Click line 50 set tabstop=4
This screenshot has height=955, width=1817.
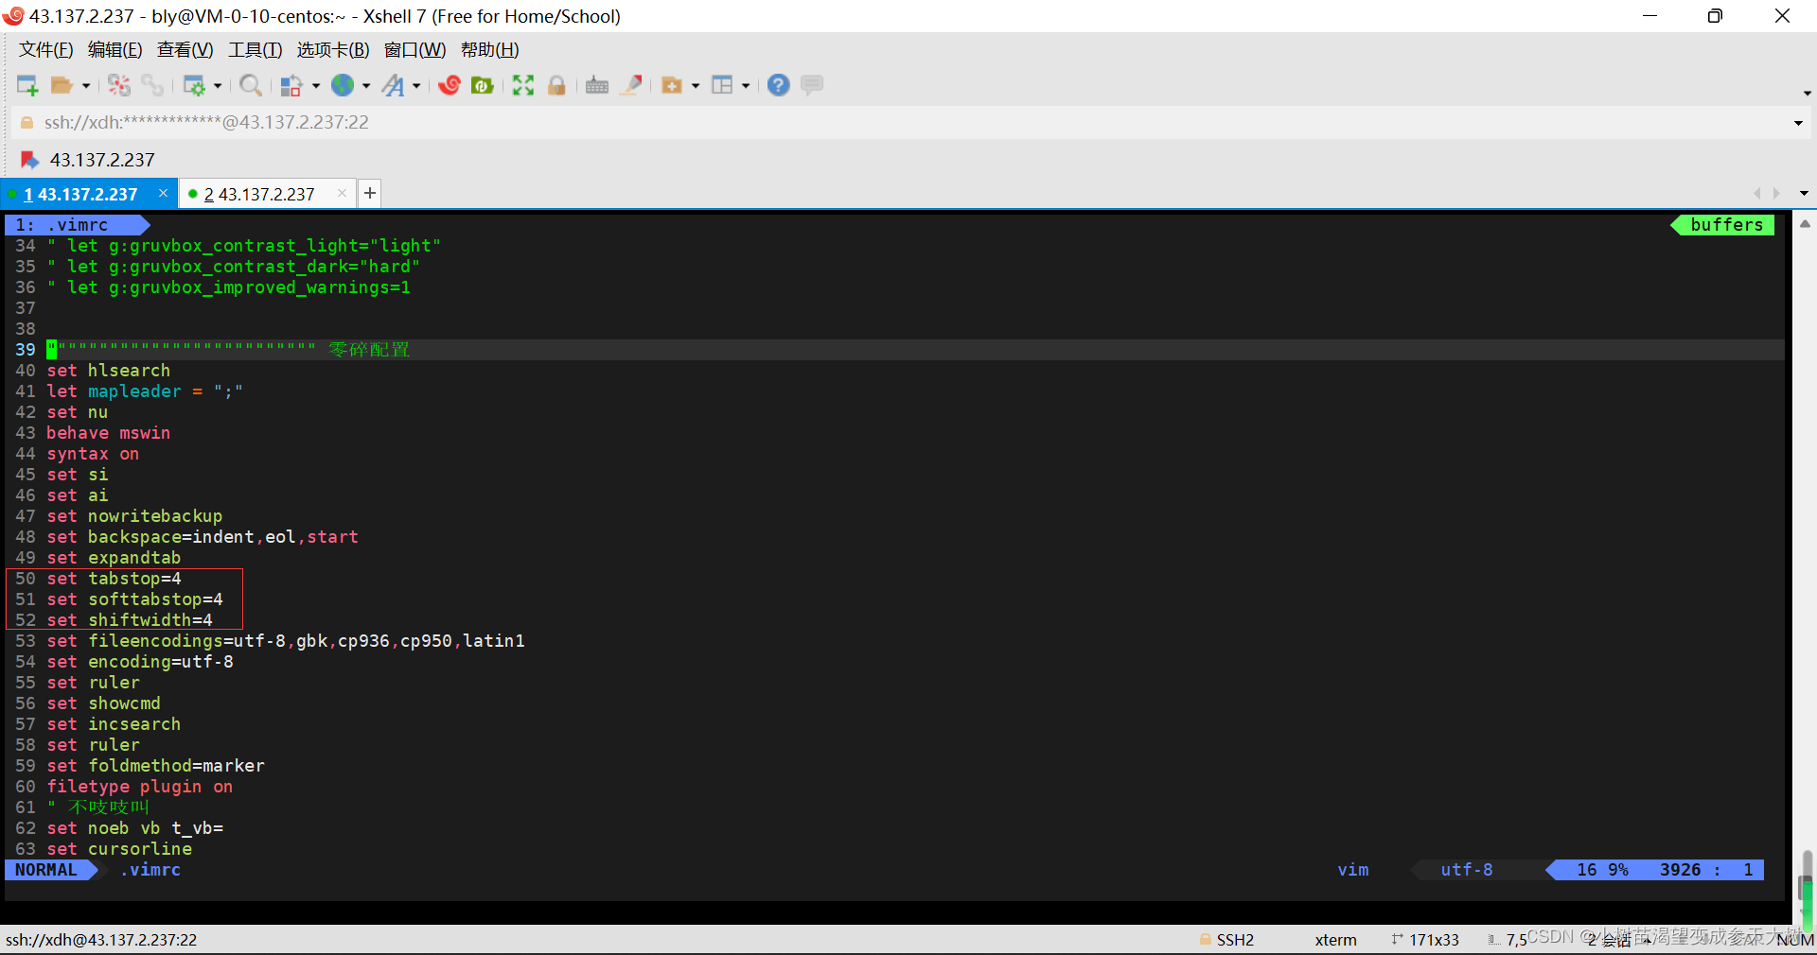coord(114,579)
